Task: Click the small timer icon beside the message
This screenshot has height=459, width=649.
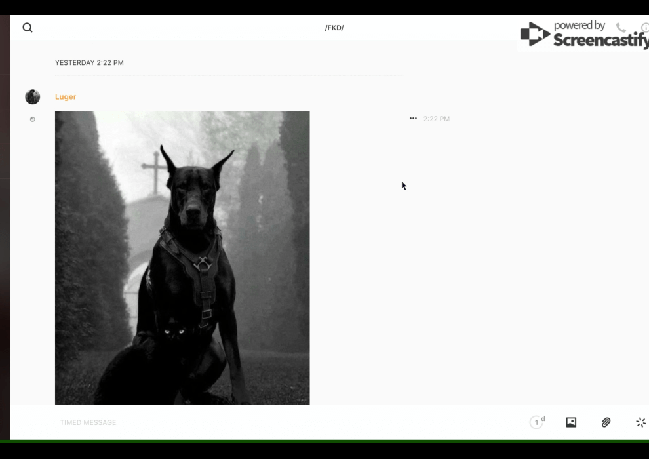Action: (33, 119)
